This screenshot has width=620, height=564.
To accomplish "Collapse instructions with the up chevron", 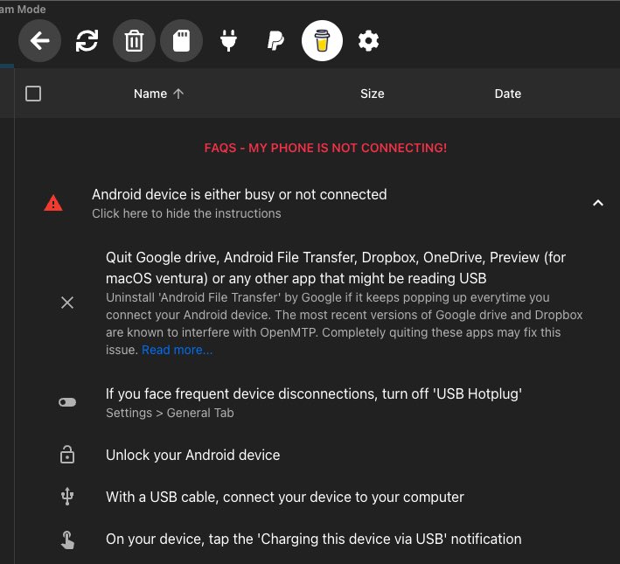I will 598,203.
